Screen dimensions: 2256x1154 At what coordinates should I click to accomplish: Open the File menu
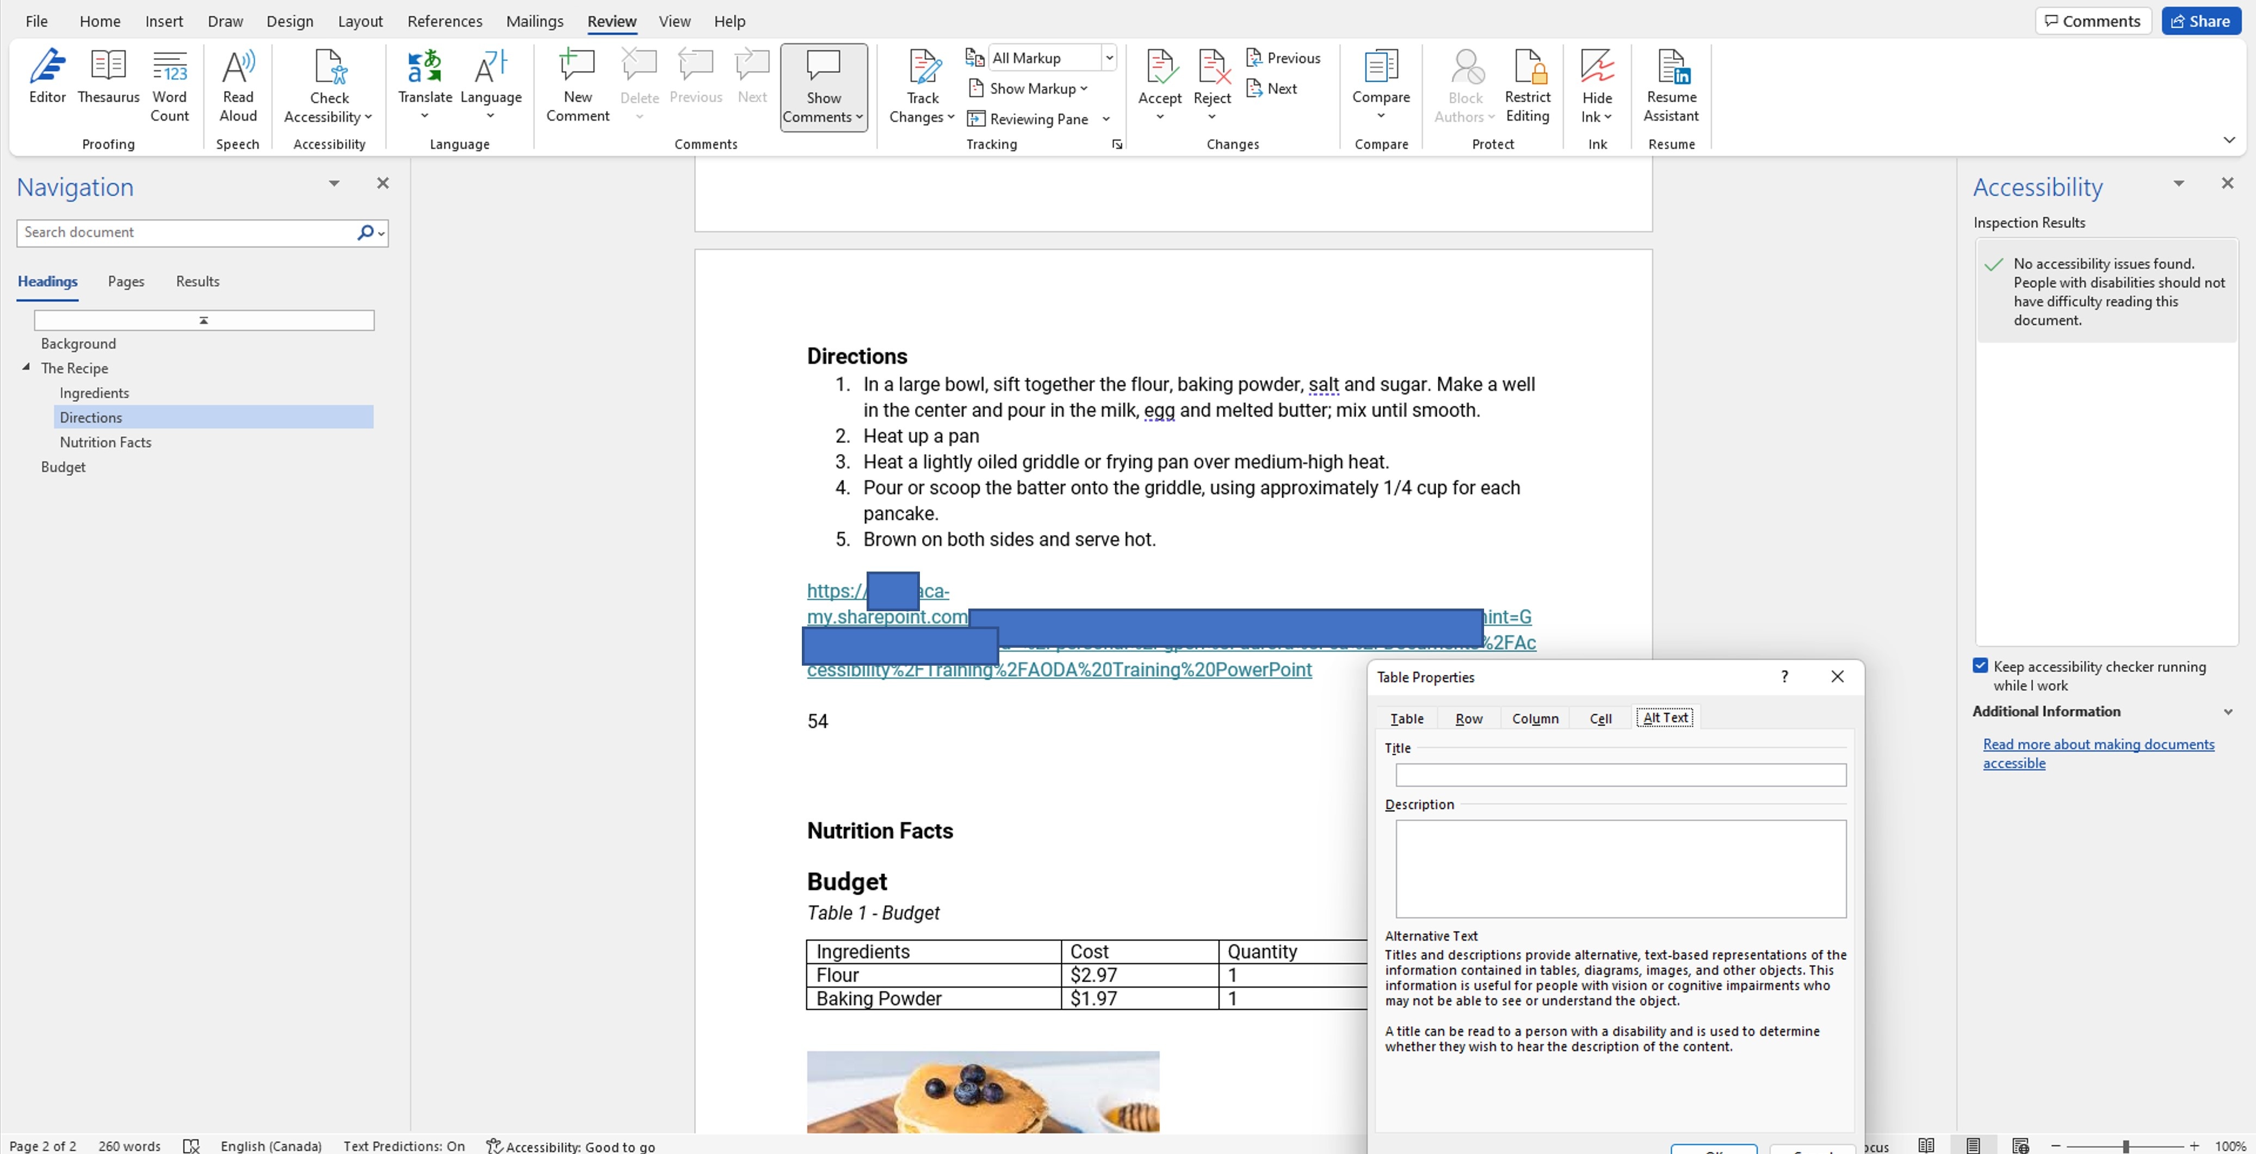(37, 21)
